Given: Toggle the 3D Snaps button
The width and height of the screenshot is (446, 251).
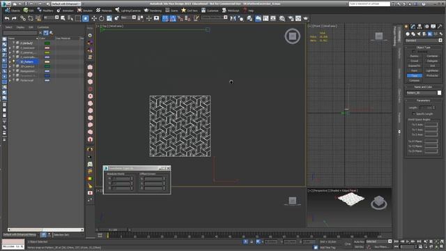Looking at the screenshot, I should [165, 18].
